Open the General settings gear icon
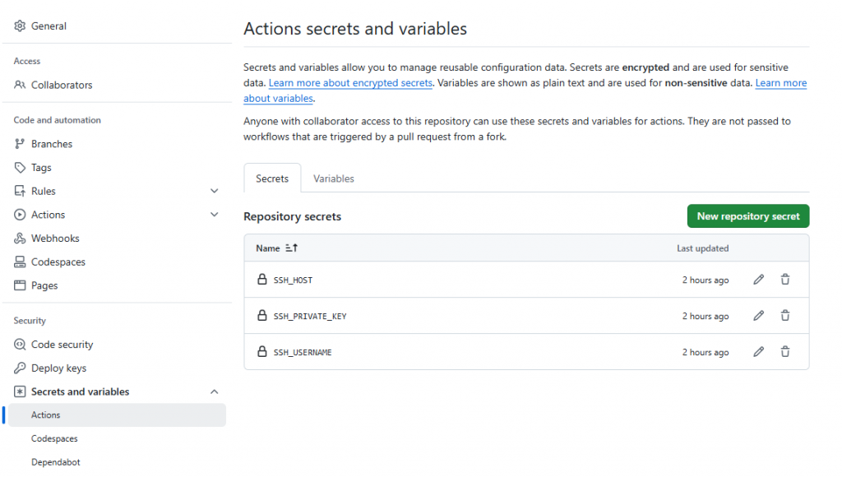 pos(17,25)
